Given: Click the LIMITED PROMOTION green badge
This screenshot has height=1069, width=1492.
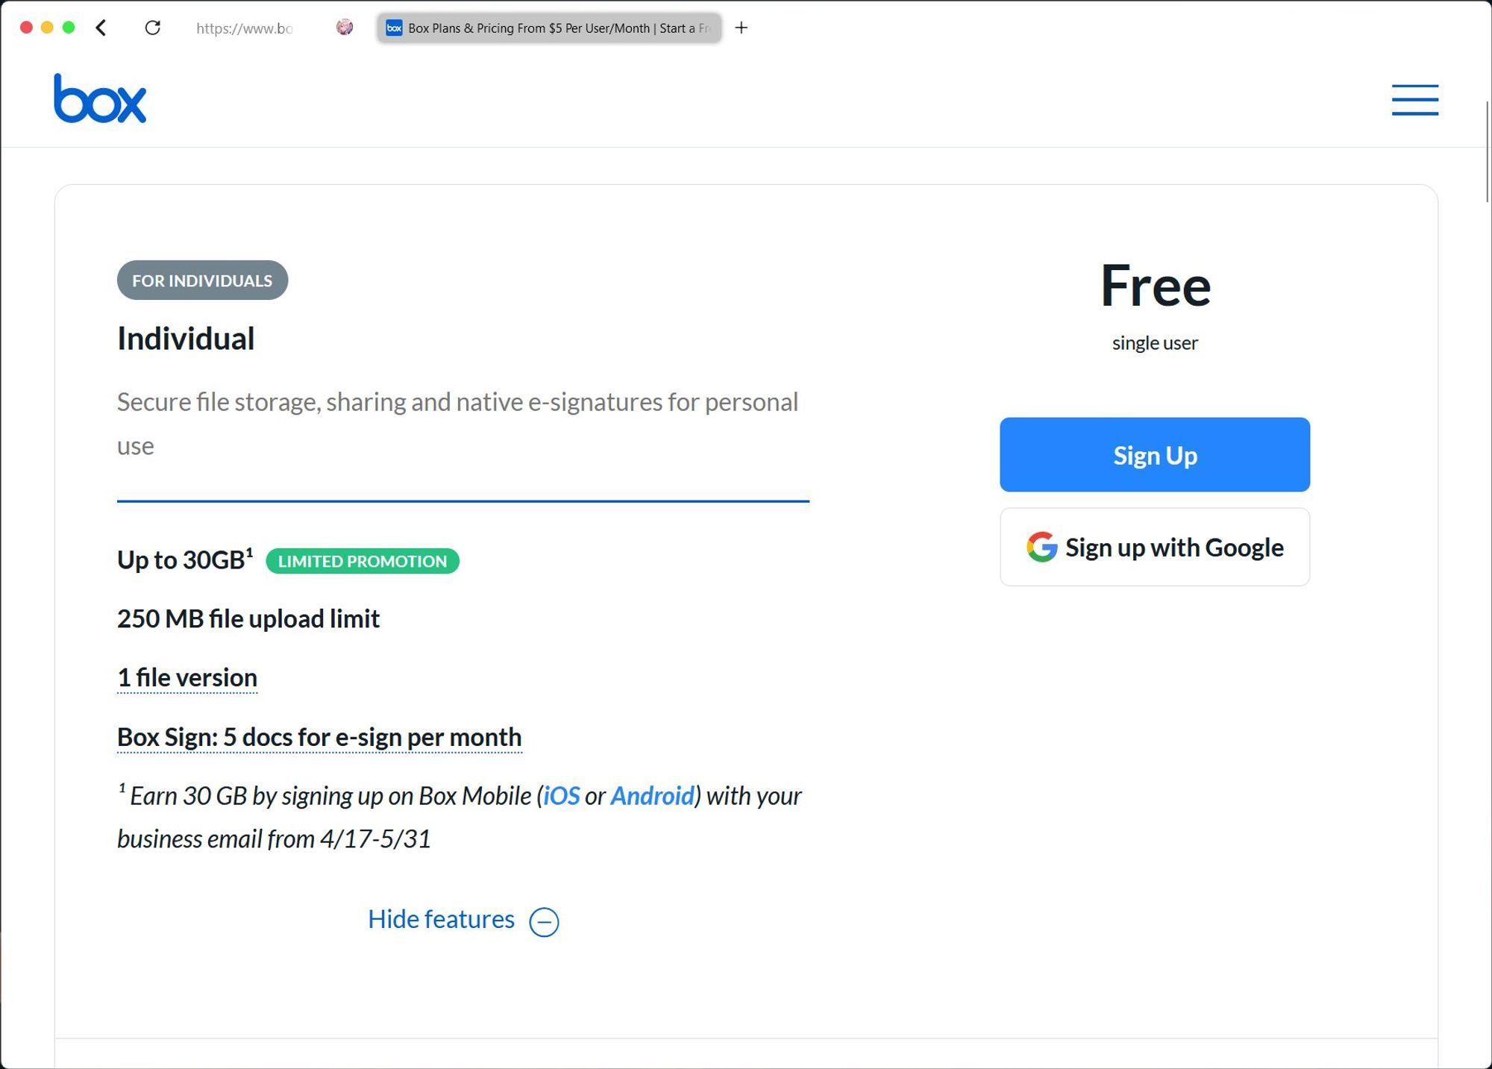Looking at the screenshot, I should (363, 561).
